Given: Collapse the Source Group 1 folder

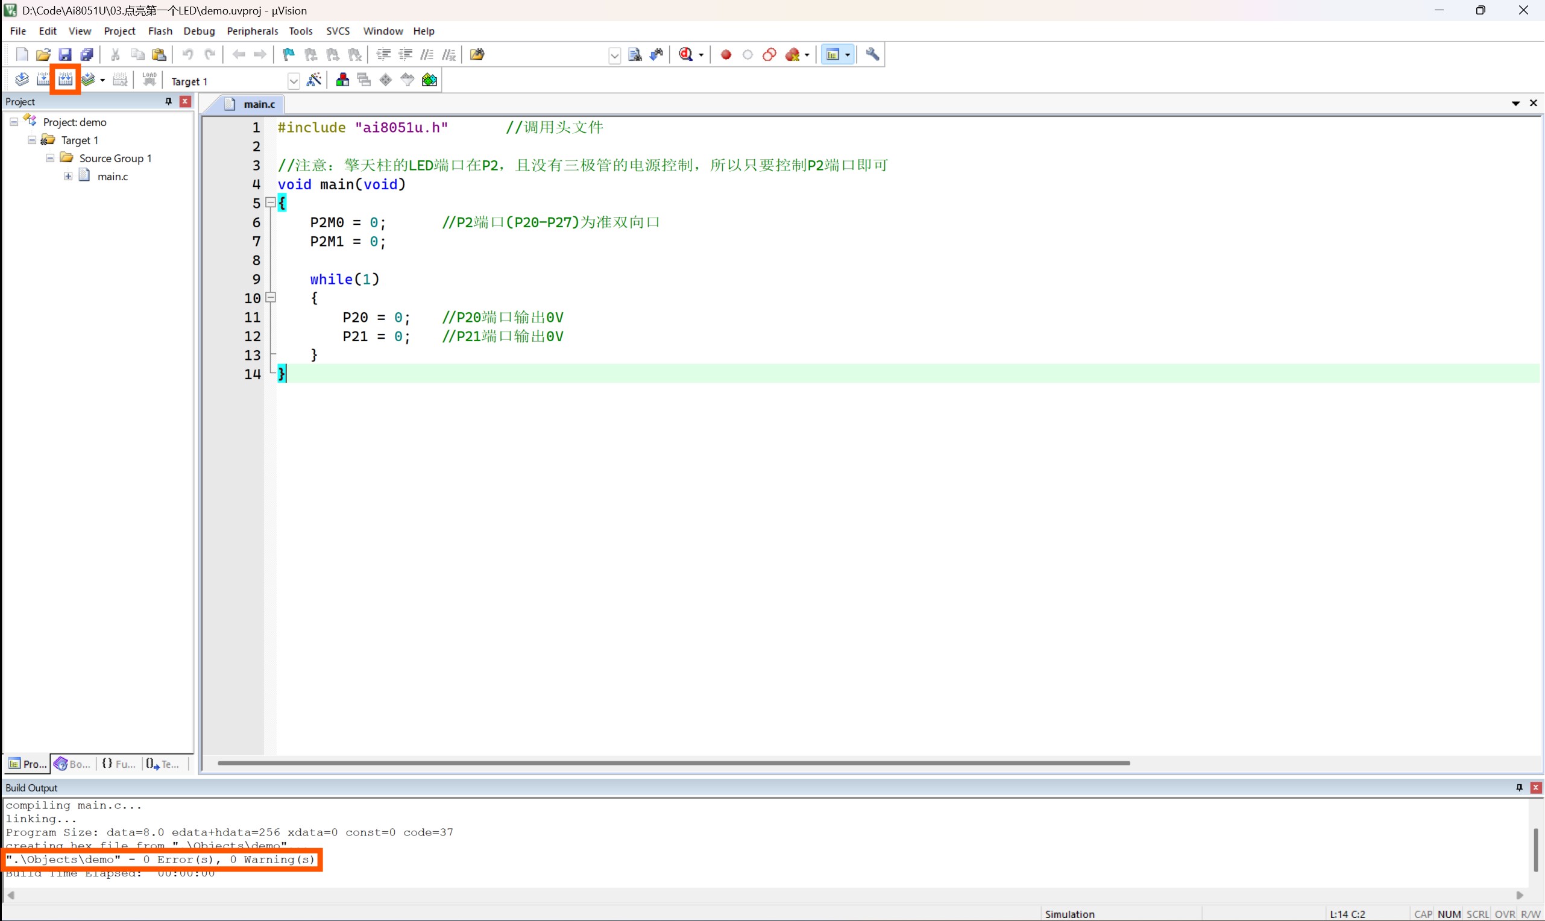Looking at the screenshot, I should [50, 159].
